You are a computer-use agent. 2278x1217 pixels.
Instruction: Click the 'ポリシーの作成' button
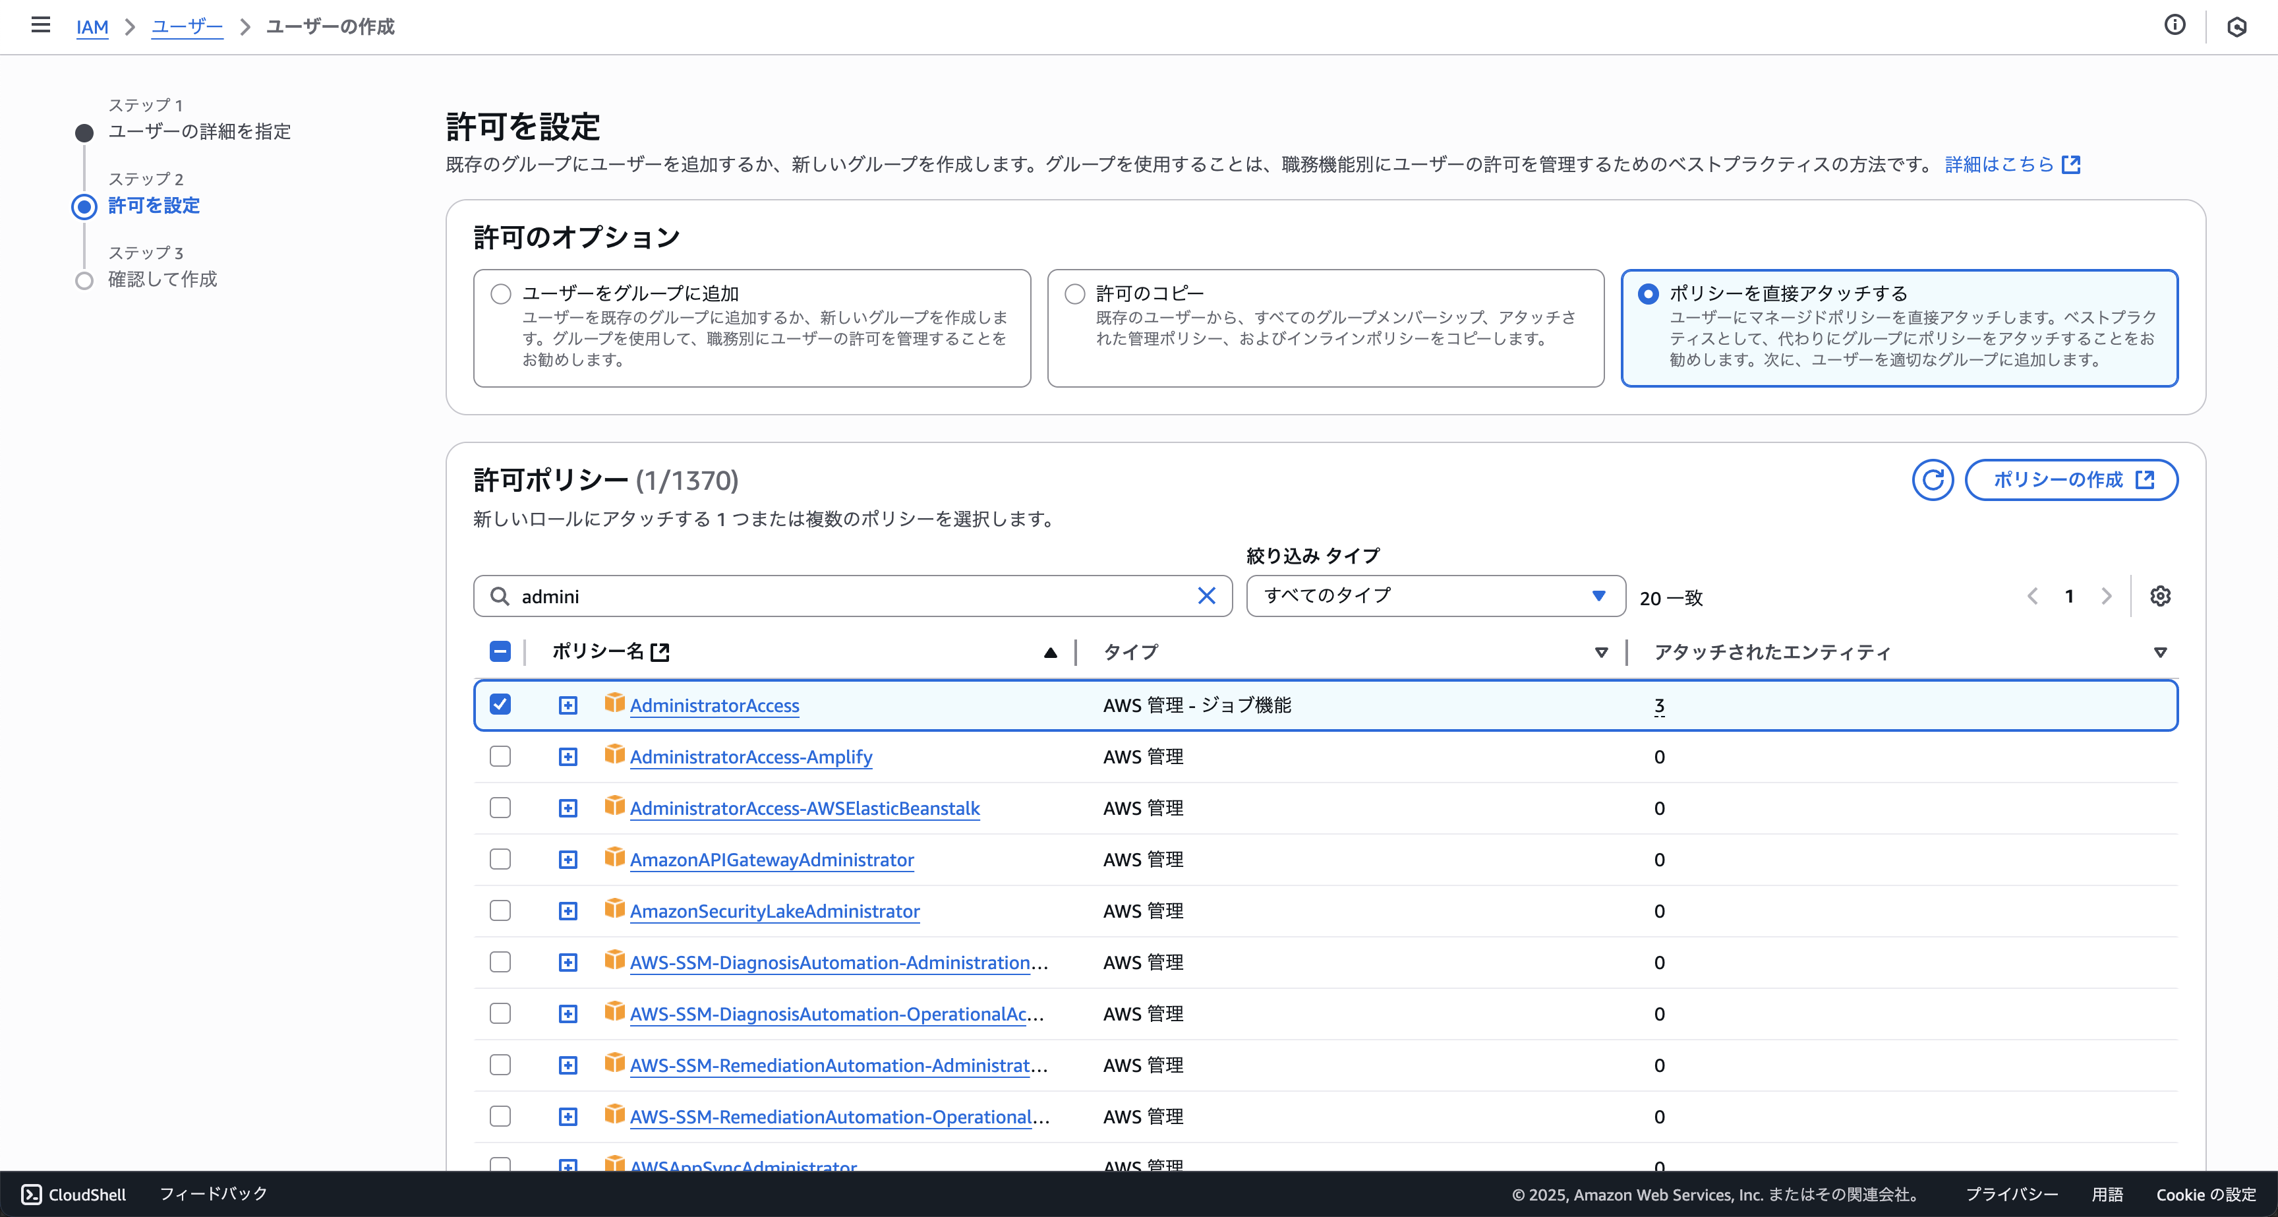pyautogui.click(x=2071, y=479)
